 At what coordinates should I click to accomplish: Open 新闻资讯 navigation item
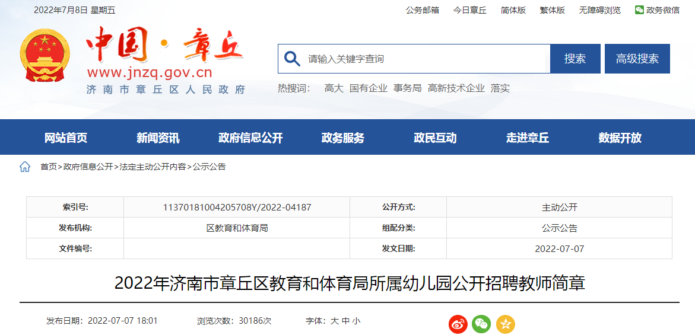tap(158, 138)
